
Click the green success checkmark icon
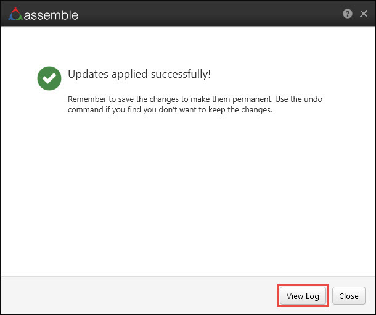pos(49,78)
